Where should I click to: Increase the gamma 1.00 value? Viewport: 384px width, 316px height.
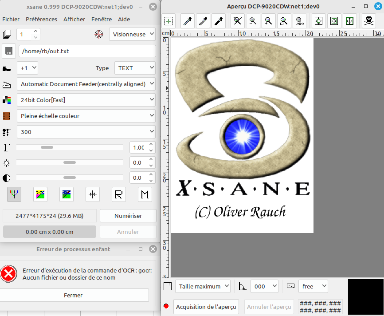click(151, 144)
